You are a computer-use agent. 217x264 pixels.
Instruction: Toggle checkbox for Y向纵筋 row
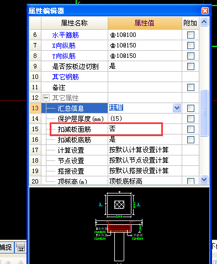(x=190, y=56)
